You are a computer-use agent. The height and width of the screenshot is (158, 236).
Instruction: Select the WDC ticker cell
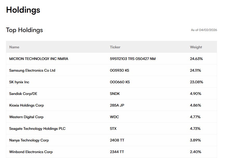coord(114,117)
